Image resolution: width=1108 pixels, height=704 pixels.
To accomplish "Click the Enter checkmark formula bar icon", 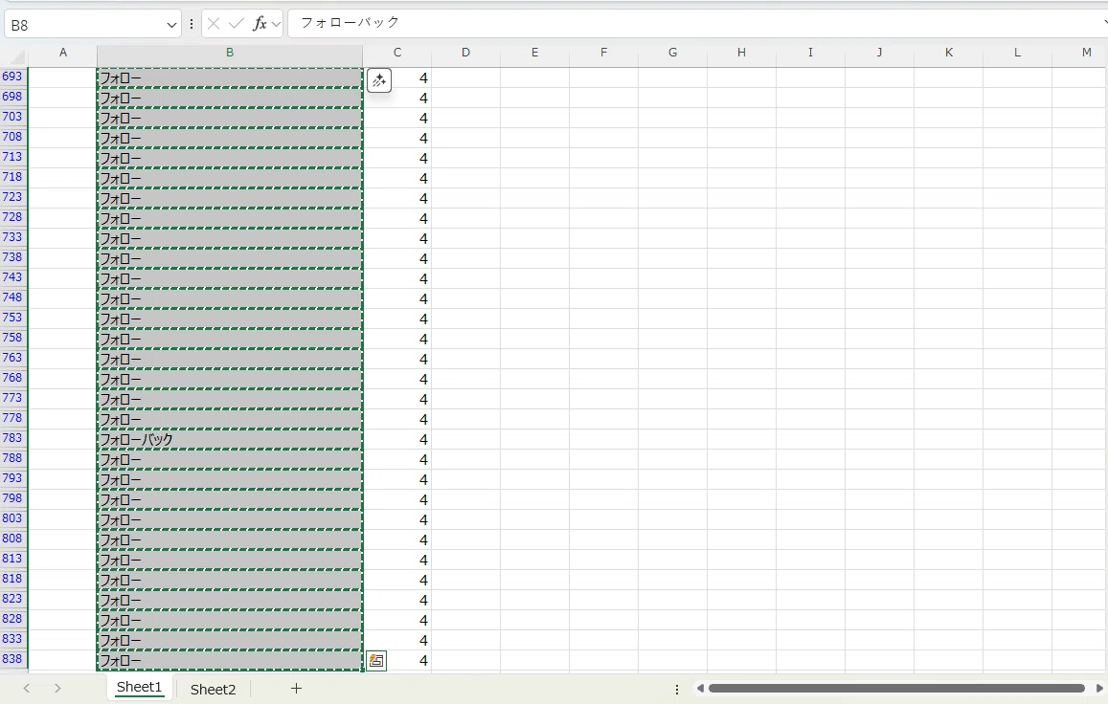I will coord(237,24).
